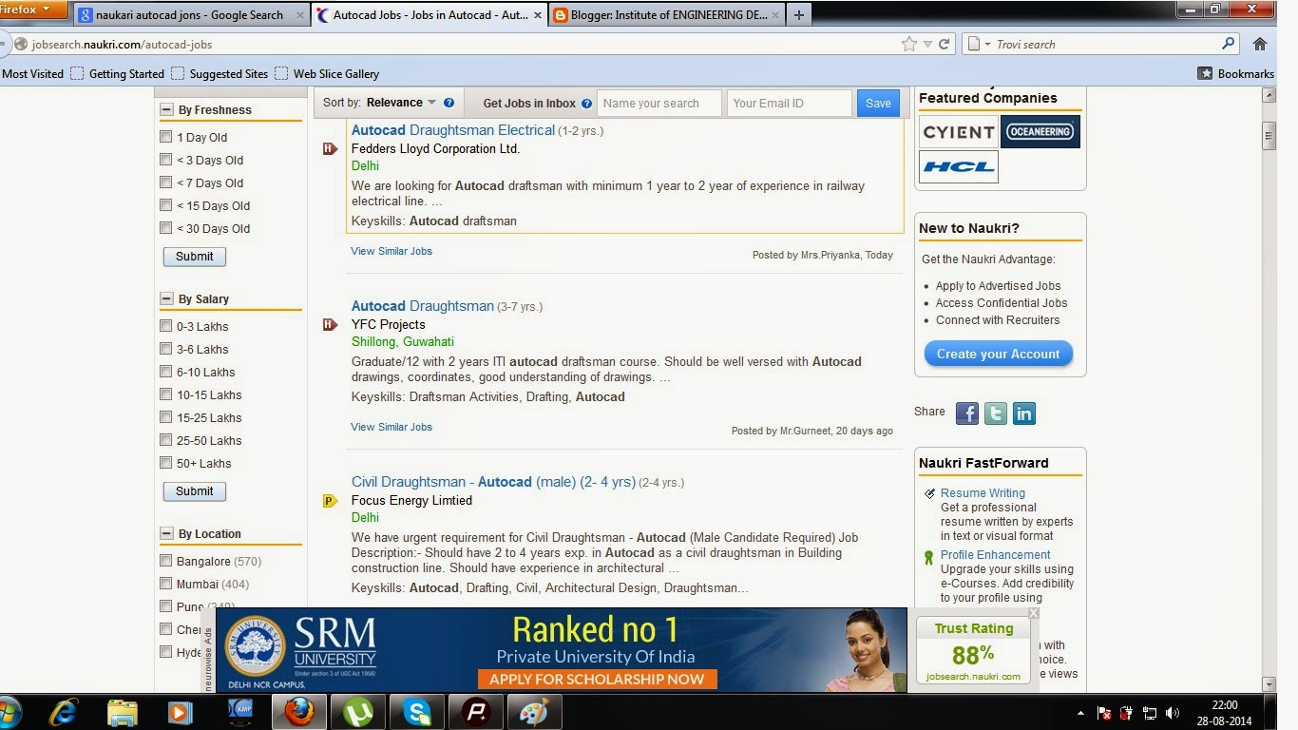
Task: Click the volume icon in system tray
Action: 1173,713
